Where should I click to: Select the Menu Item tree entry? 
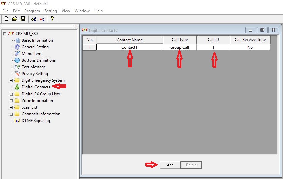[32, 54]
